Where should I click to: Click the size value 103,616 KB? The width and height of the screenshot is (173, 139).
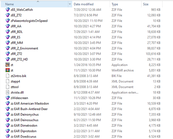(153, 54)
